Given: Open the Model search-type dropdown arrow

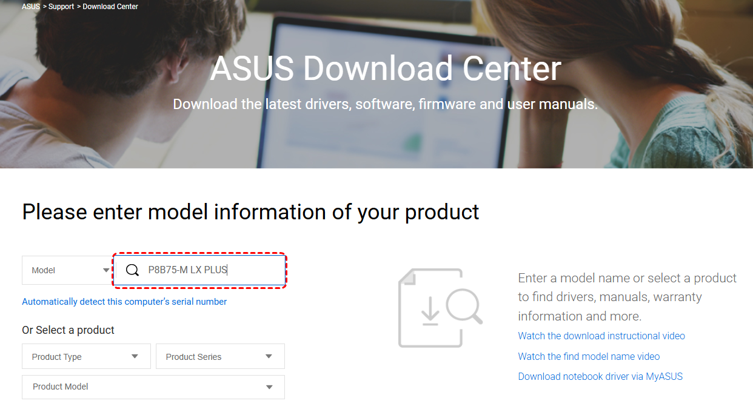Looking at the screenshot, I should click(x=106, y=271).
